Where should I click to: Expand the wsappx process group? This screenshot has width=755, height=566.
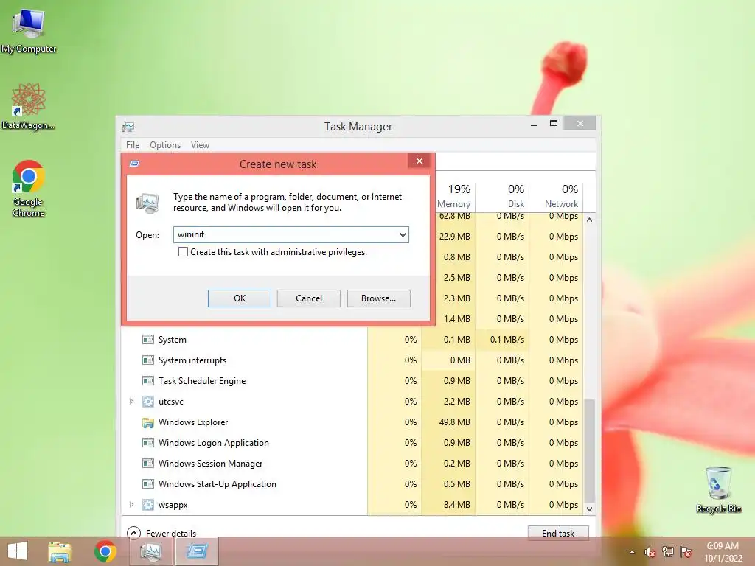coord(131,505)
